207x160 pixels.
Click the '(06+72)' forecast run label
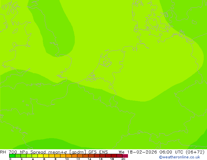[x=195, y=152]
